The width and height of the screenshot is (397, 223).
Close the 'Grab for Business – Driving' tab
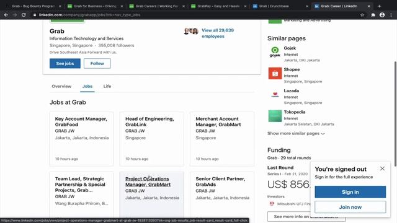click(x=122, y=6)
